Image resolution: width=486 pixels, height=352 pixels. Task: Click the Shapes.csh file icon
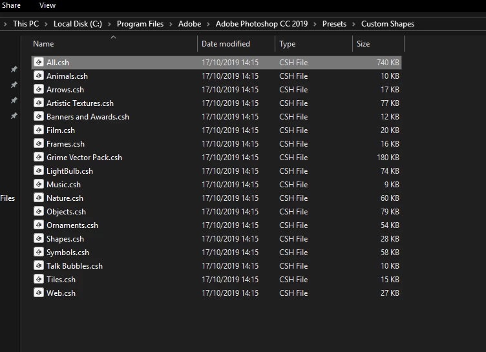39,238
